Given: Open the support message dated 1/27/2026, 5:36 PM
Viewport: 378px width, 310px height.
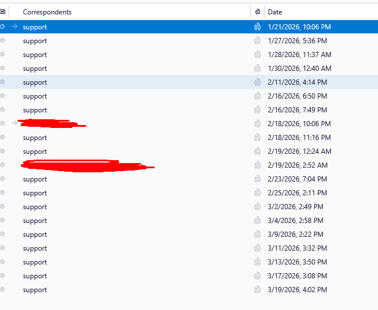Looking at the screenshot, I should [x=189, y=40].
